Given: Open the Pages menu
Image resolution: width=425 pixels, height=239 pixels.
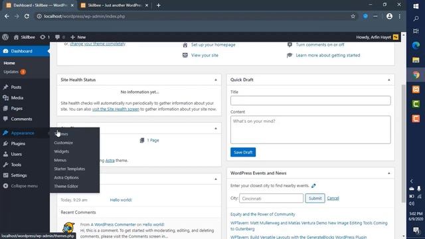Looking at the screenshot, I should [17, 108].
